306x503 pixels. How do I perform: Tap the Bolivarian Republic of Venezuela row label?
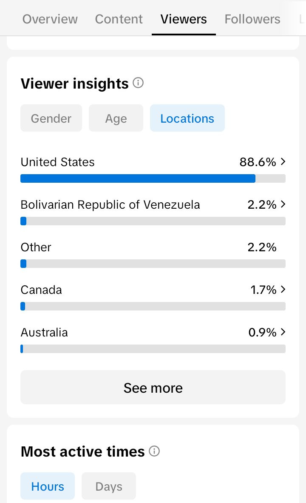tap(110, 204)
